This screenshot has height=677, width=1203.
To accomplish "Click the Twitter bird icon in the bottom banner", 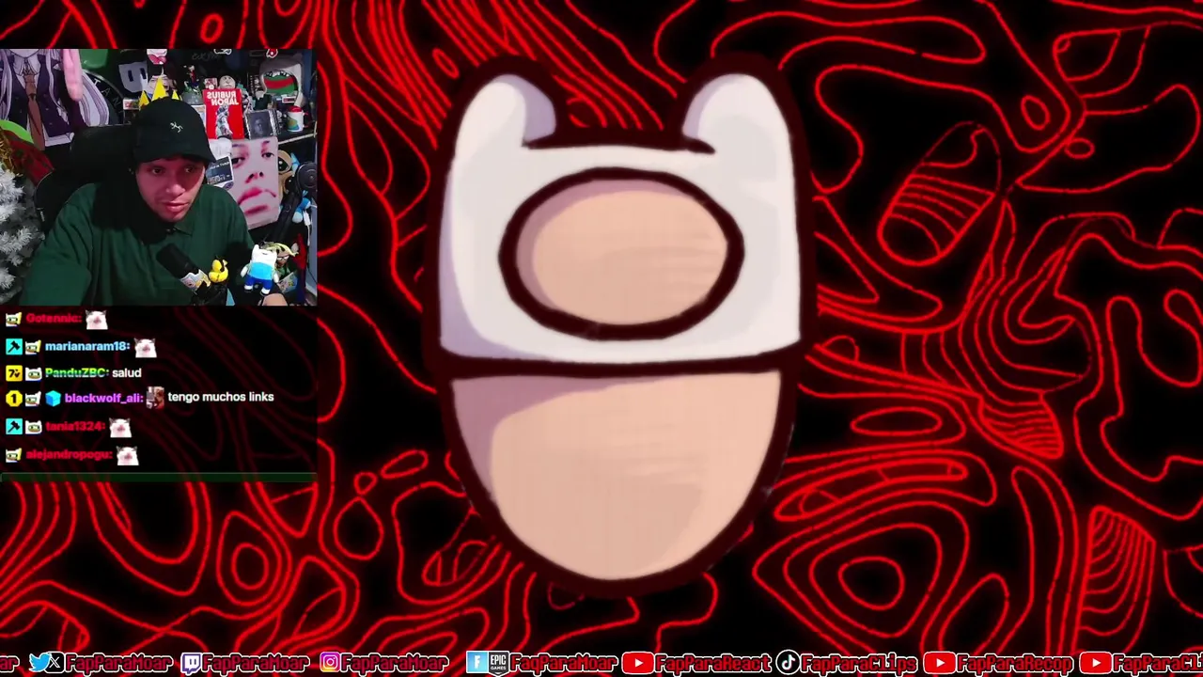I will pyautogui.click(x=39, y=663).
